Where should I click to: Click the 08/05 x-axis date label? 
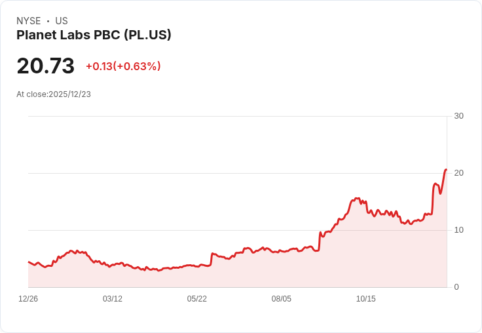coord(281,299)
